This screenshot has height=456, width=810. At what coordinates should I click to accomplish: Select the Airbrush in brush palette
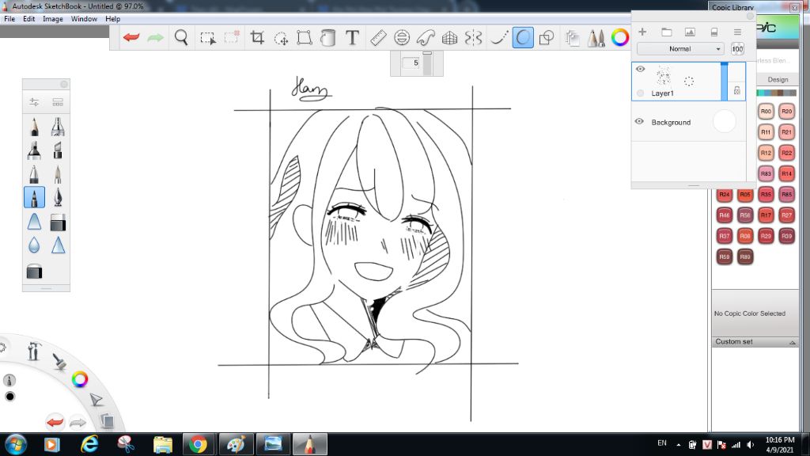pyautogui.click(x=58, y=127)
